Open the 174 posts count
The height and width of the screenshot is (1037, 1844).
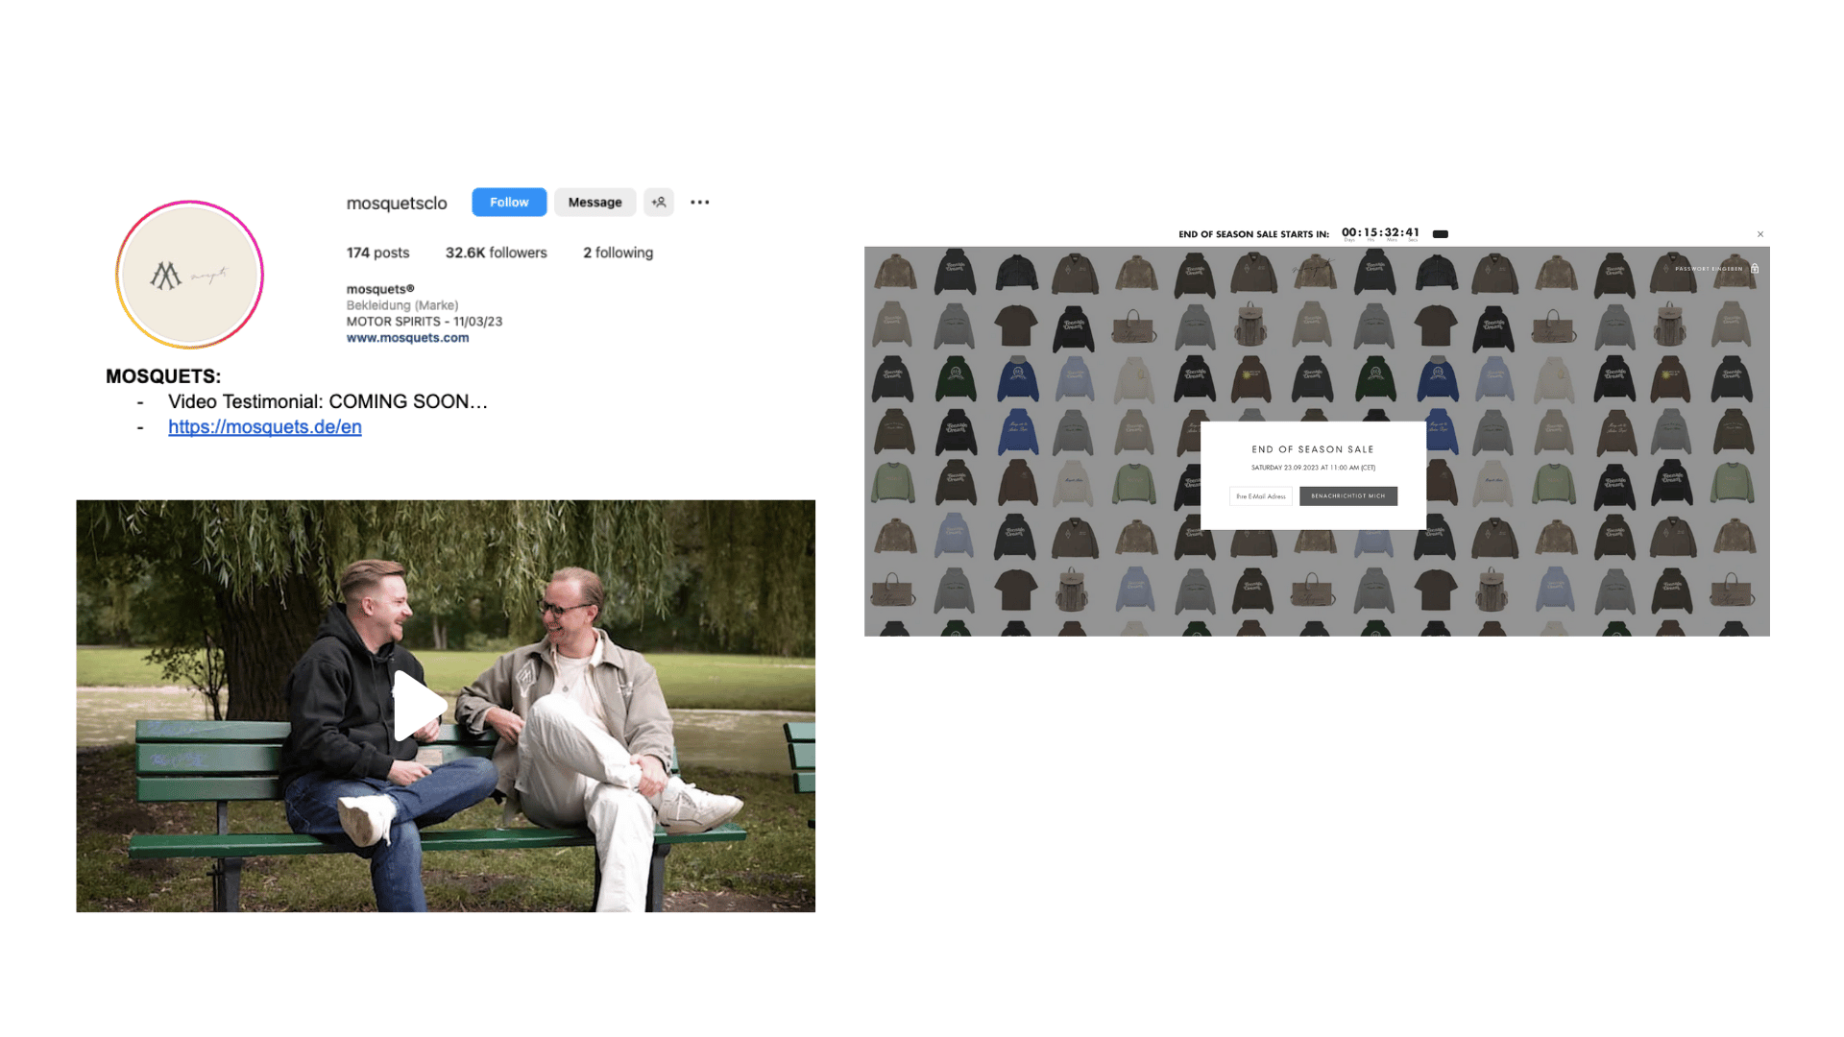pos(377,253)
